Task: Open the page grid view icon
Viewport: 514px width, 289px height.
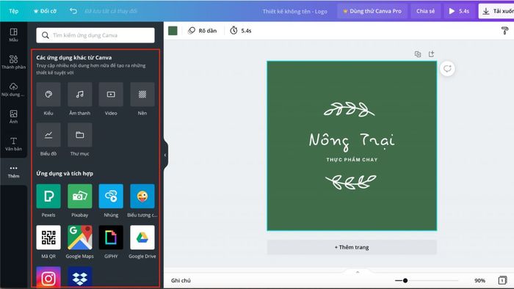Action: tap(502, 280)
